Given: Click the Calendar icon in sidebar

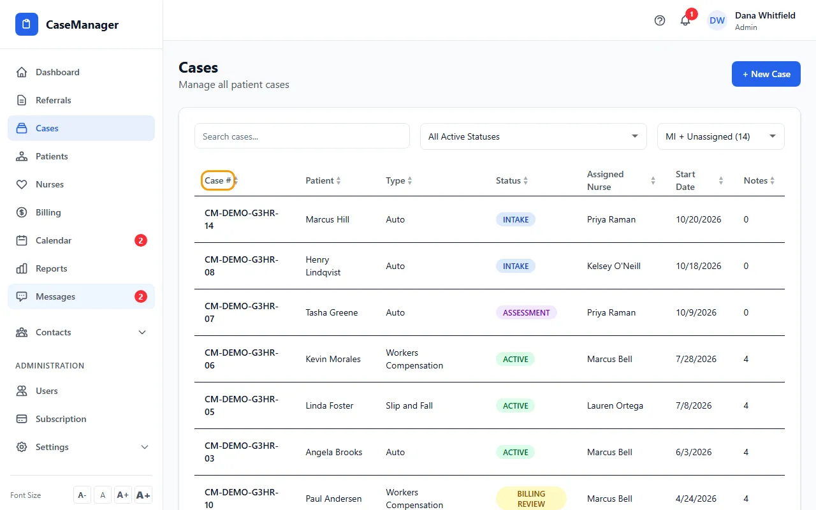Looking at the screenshot, I should pyautogui.click(x=22, y=240).
